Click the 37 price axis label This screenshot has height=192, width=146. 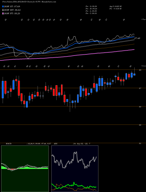(140, 88)
